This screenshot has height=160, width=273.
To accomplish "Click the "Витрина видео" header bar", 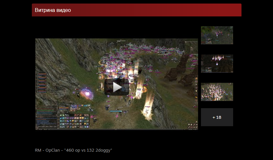I will coord(136,10).
